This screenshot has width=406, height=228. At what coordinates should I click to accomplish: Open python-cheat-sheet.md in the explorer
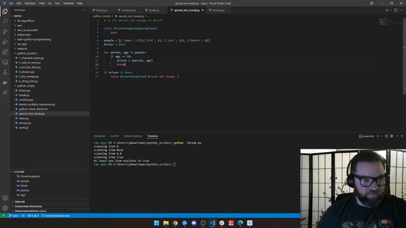click(x=33, y=109)
